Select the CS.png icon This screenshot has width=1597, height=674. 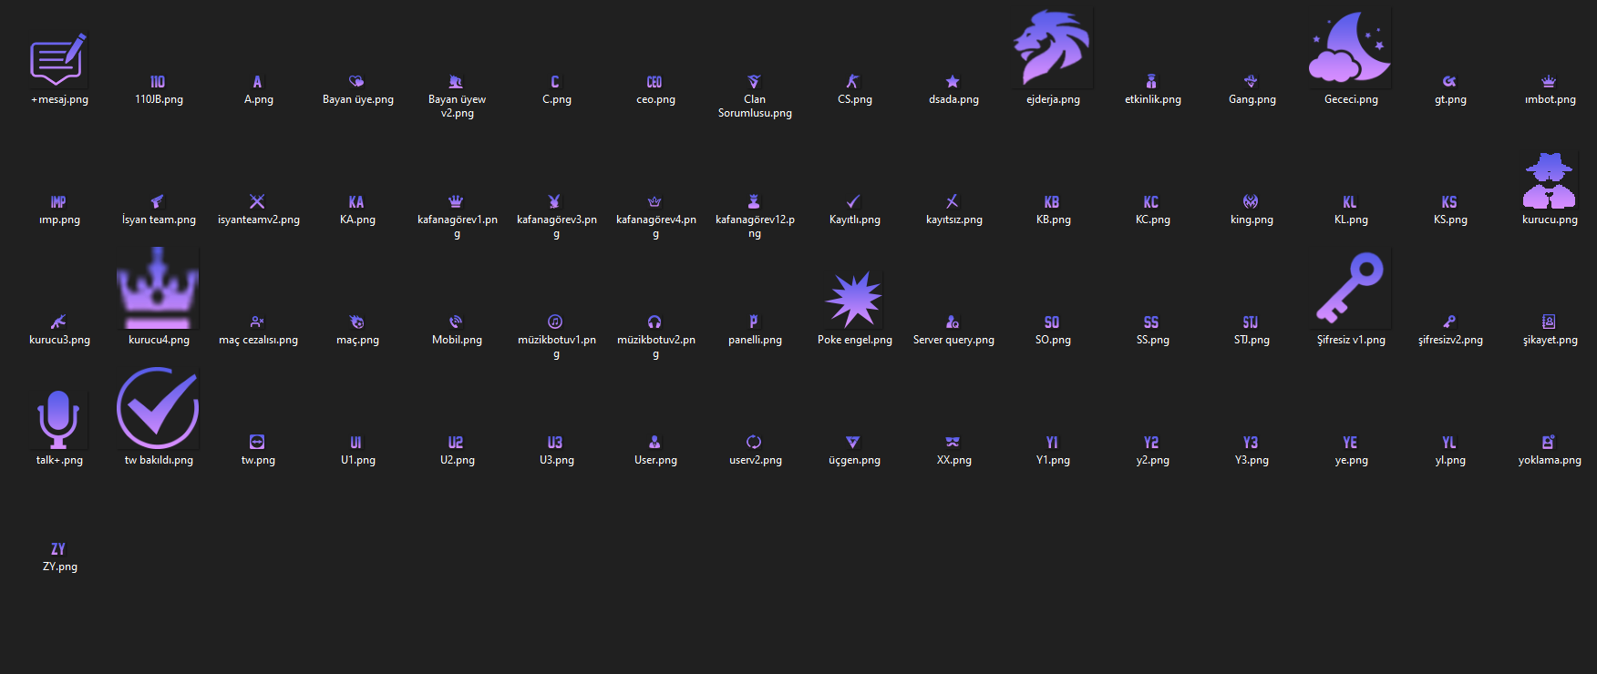(x=853, y=82)
